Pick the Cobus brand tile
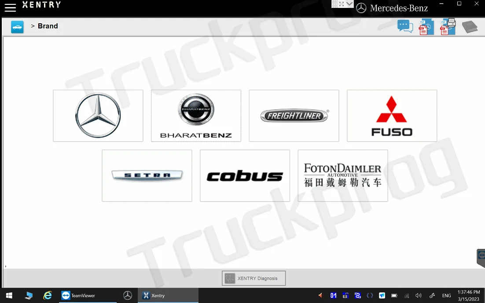485x303 pixels. [245, 175]
